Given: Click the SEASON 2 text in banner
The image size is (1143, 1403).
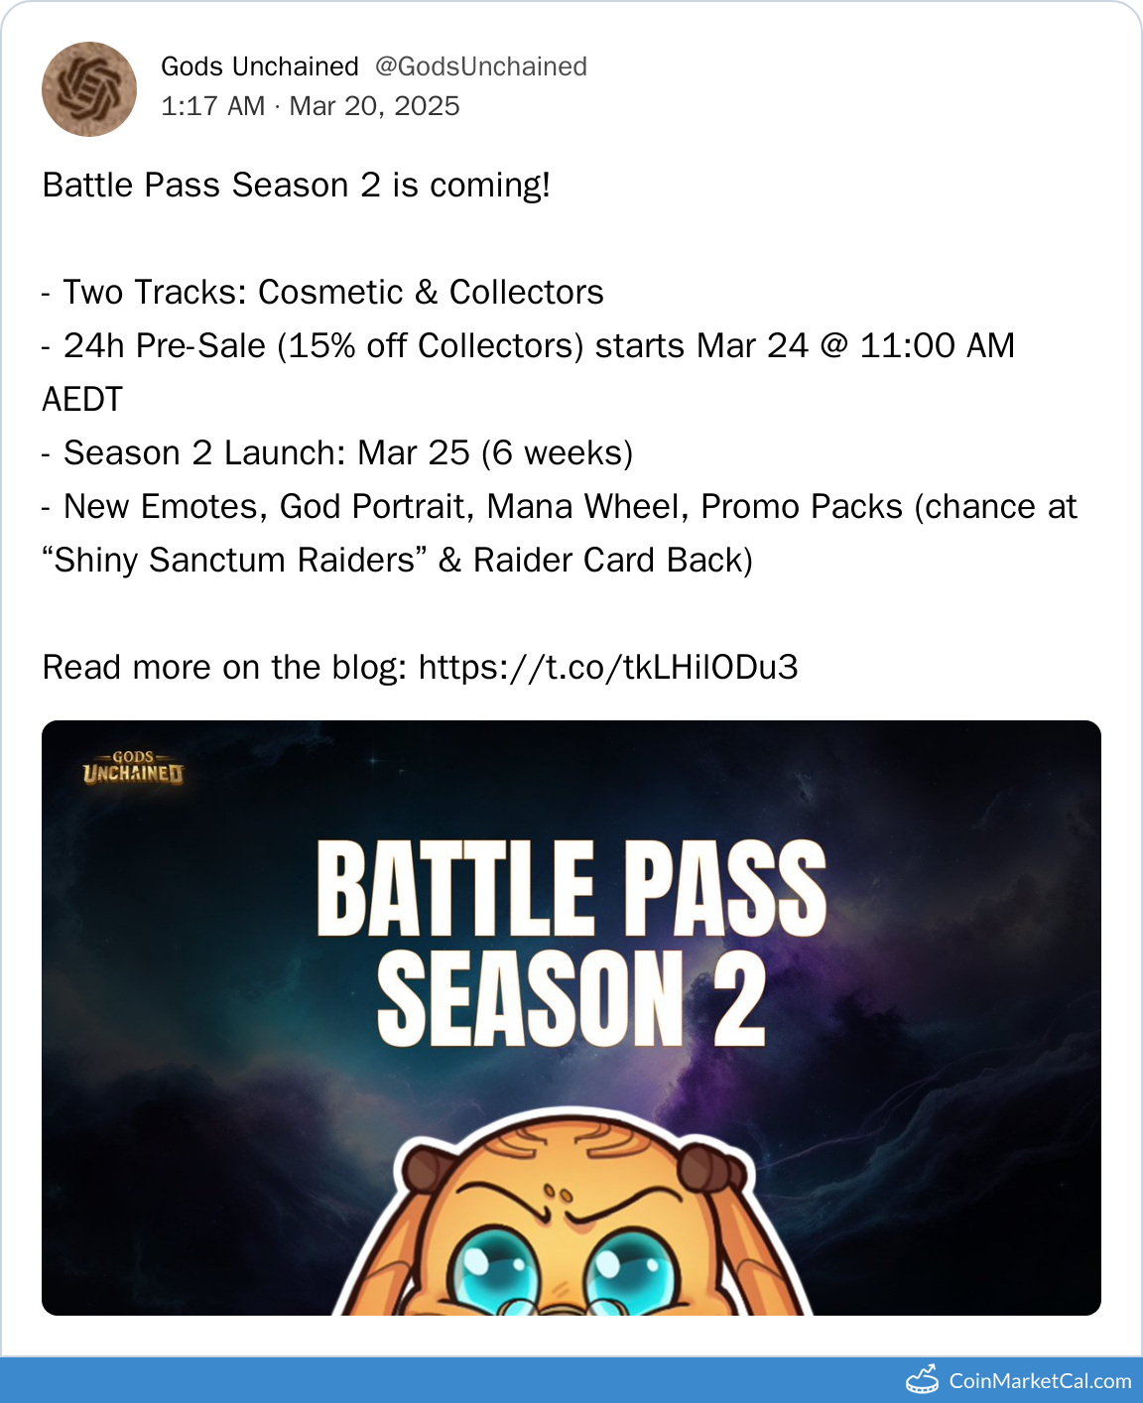Looking at the screenshot, I should [x=571, y=998].
